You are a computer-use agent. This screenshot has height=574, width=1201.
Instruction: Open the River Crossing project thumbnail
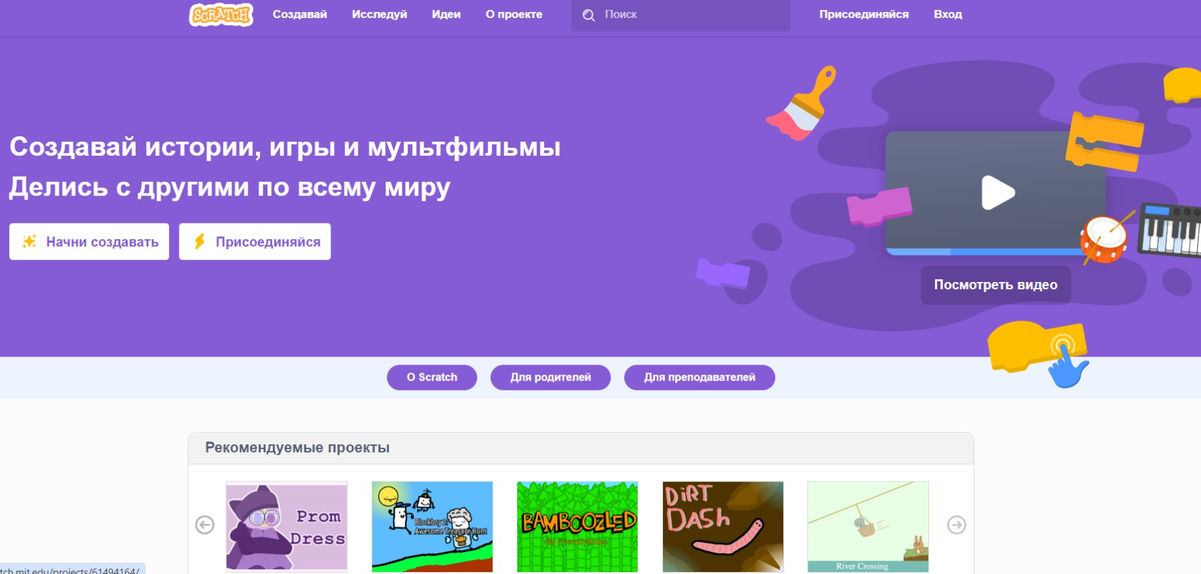coord(868,527)
